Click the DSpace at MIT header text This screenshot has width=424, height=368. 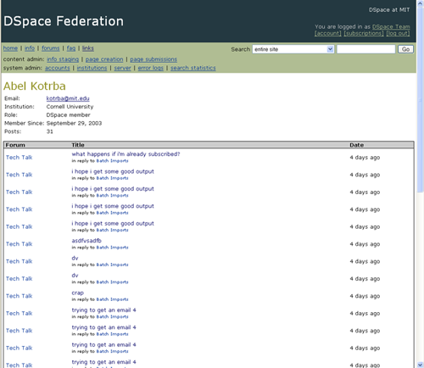click(389, 10)
